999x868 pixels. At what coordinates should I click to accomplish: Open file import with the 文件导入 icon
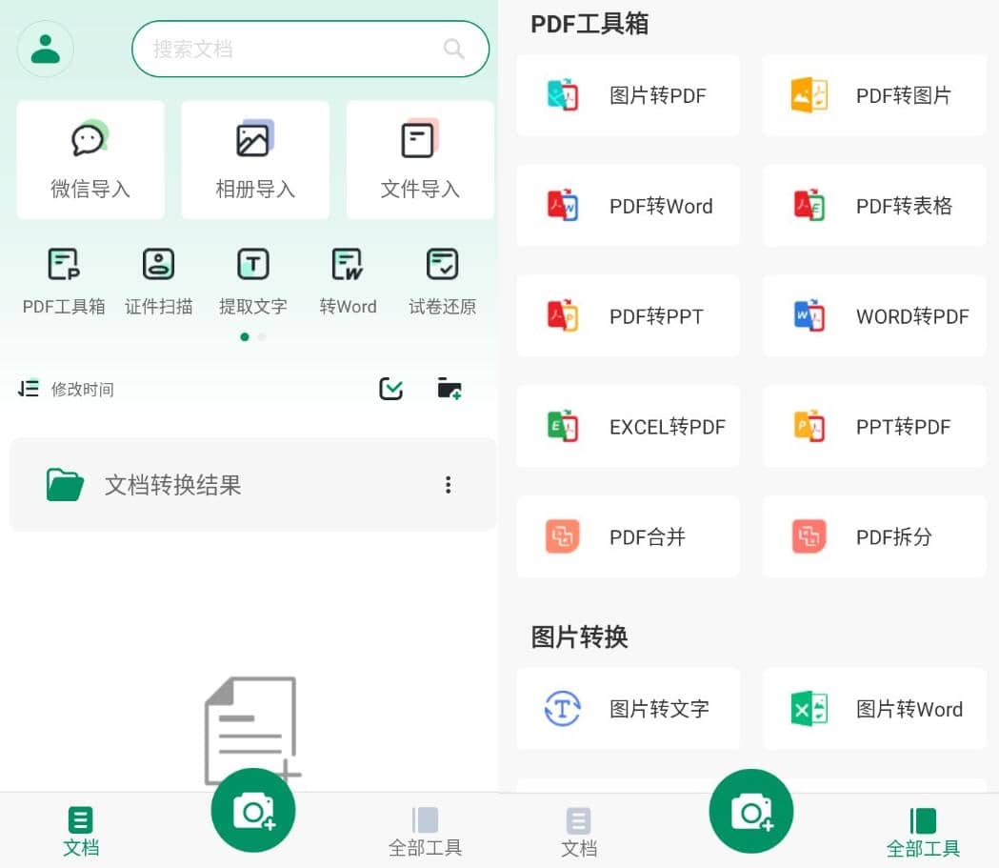coord(420,159)
